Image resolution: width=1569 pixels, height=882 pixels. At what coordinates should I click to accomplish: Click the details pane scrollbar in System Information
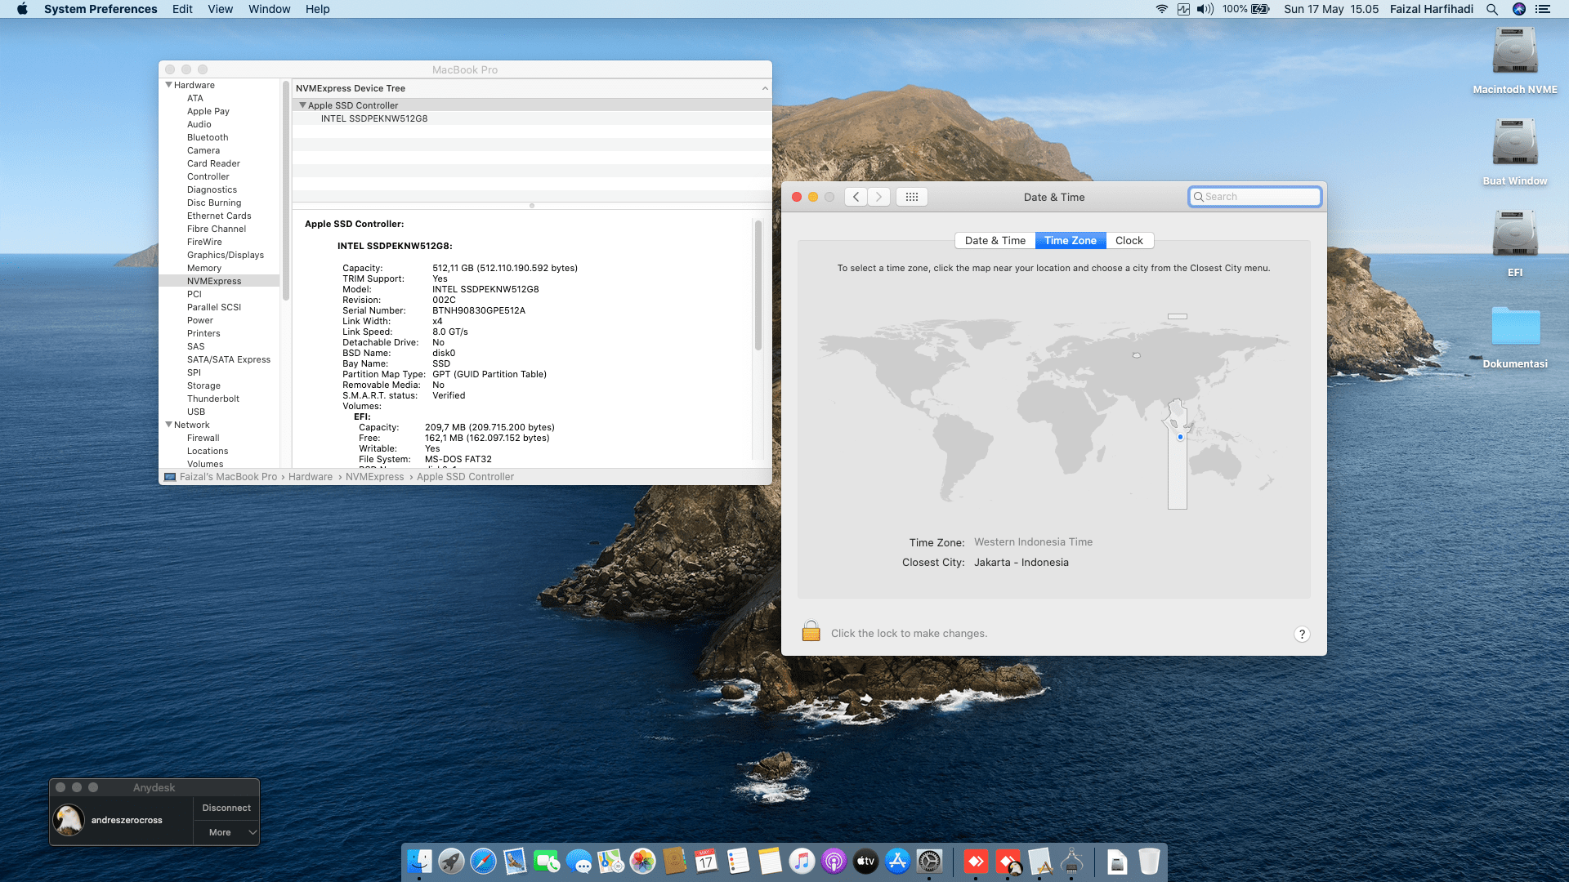[758, 285]
